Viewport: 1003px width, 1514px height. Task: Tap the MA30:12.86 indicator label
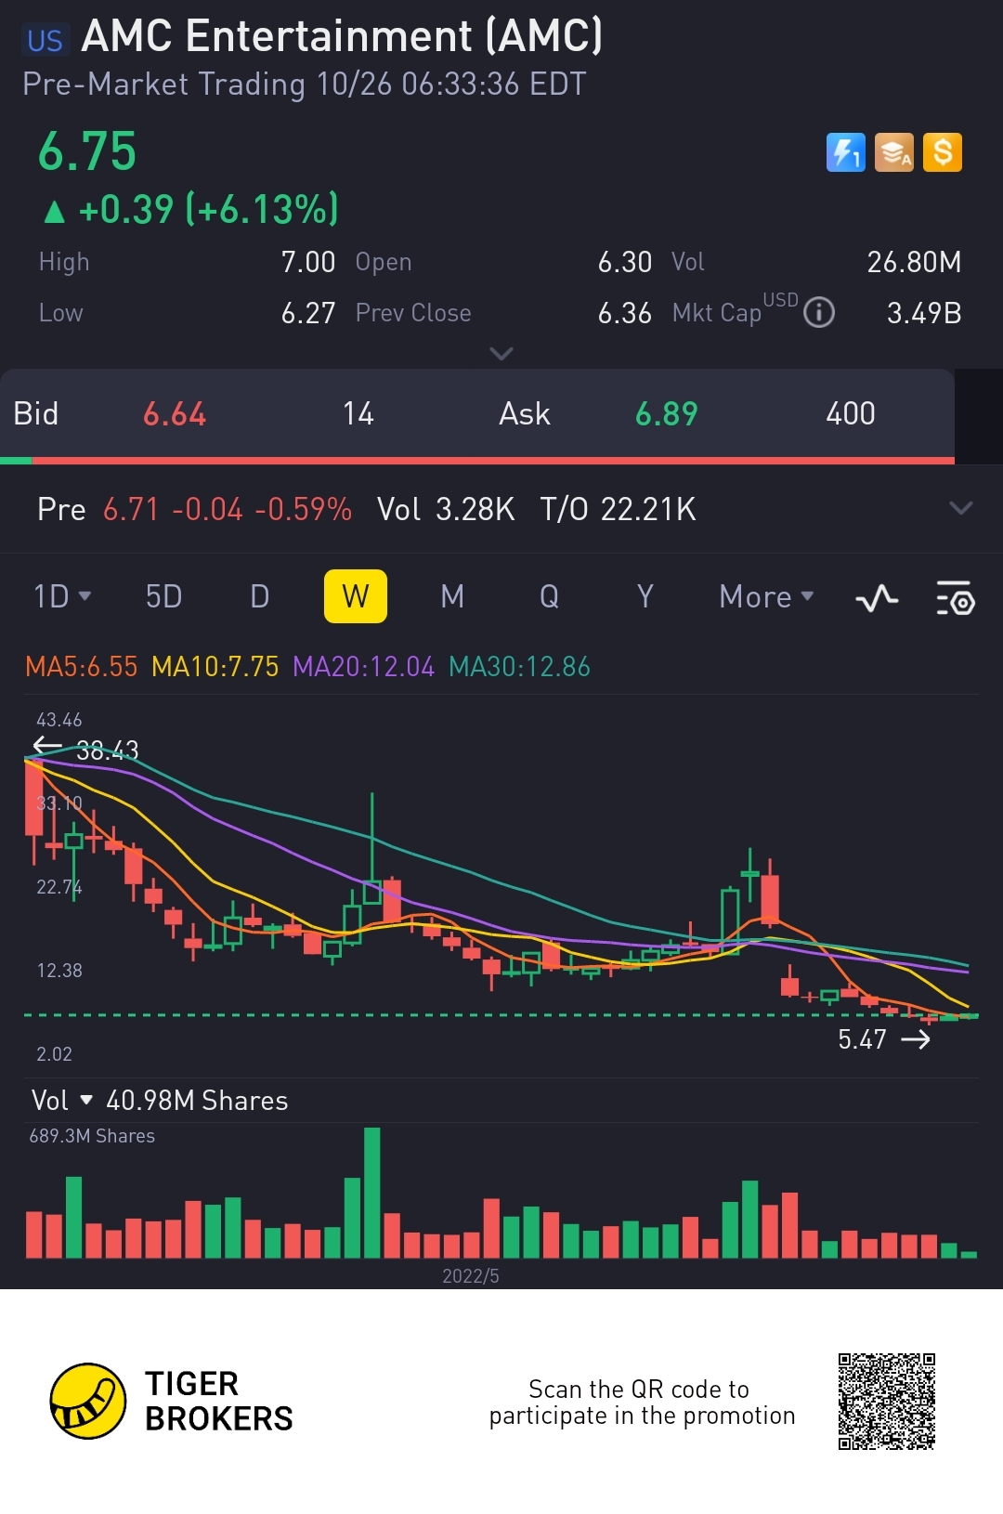(x=519, y=667)
